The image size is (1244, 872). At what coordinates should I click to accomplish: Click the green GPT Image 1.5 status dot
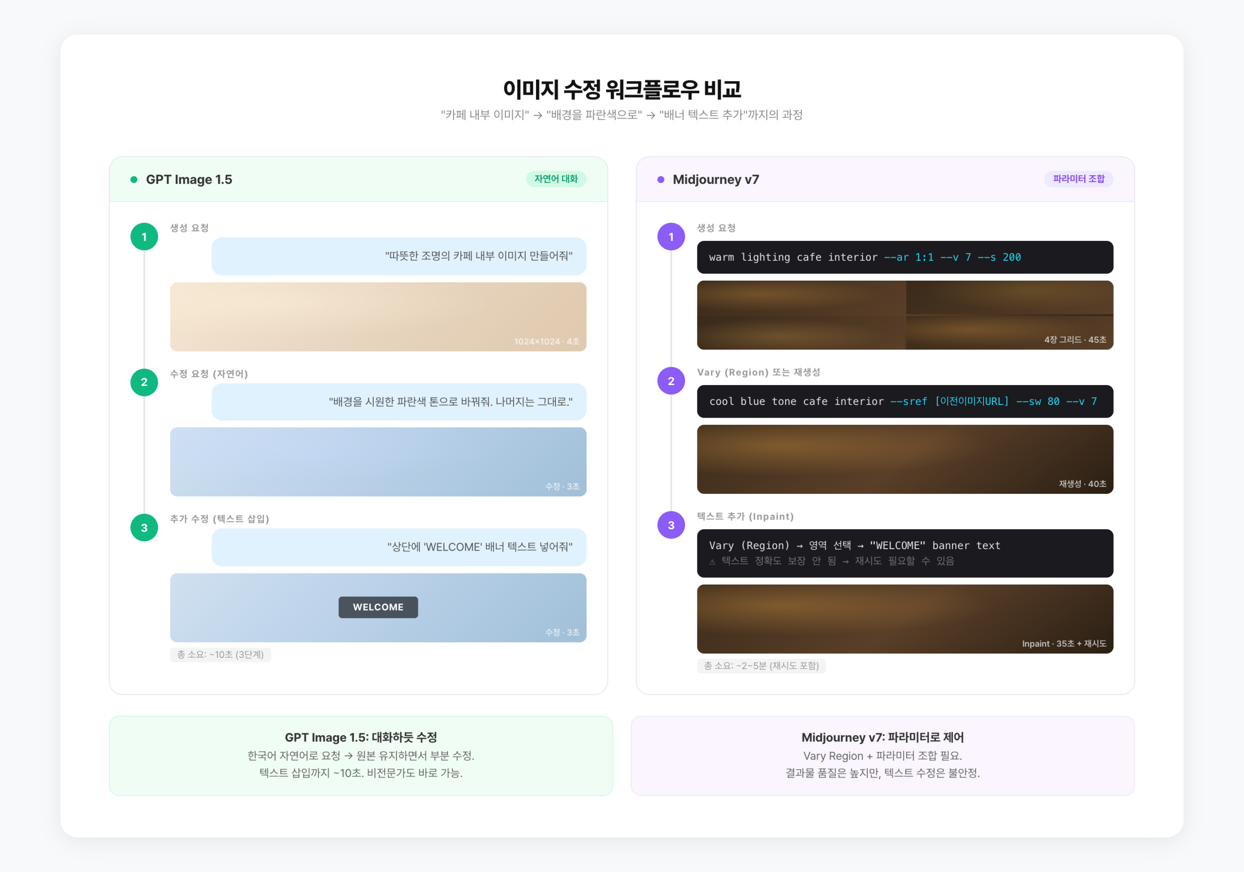tap(134, 179)
